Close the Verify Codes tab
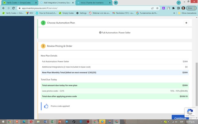The image size is (198, 124). (36, 3)
